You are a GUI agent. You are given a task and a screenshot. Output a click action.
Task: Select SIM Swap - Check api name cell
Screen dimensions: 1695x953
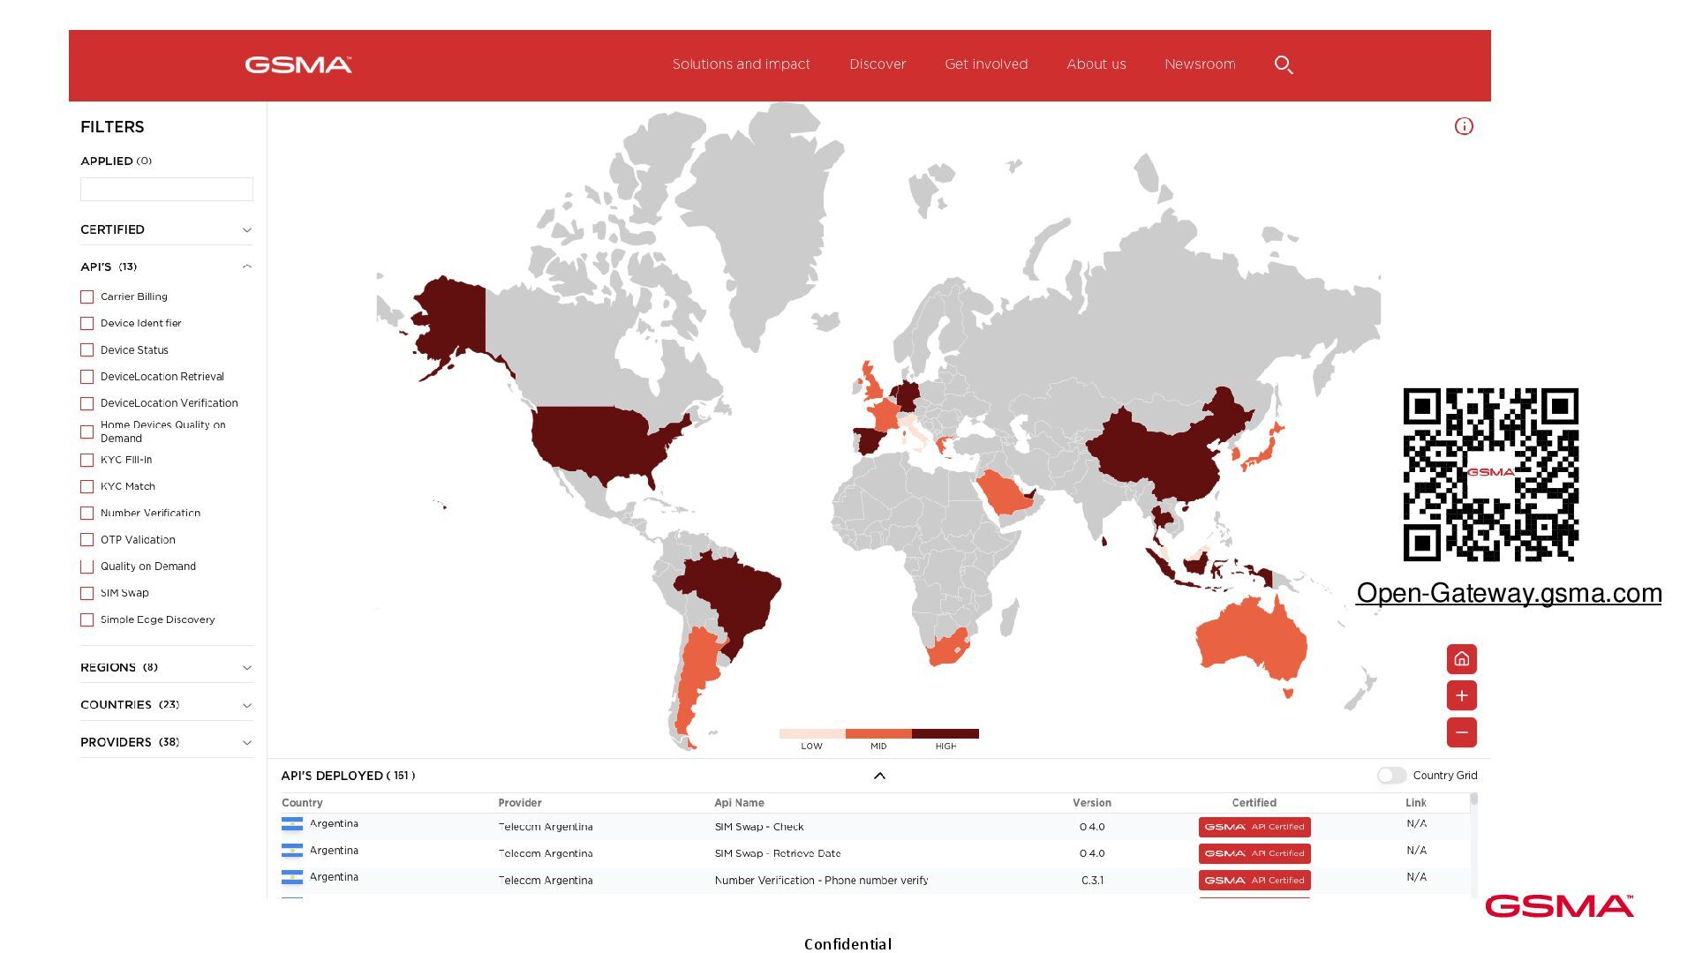(x=759, y=827)
